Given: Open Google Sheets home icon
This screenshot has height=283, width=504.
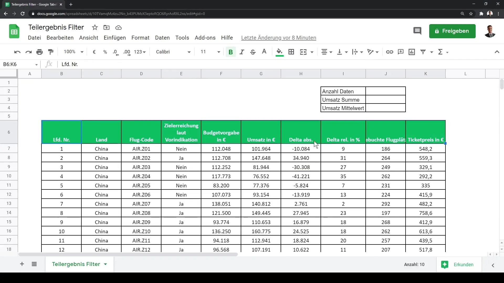Looking at the screenshot, I should click(x=14, y=31).
